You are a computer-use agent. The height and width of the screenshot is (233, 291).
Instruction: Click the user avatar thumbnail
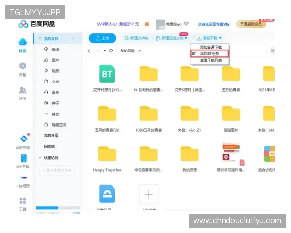pos(161,24)
